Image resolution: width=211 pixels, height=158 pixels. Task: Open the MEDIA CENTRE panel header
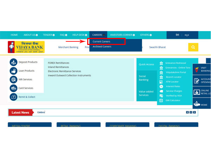(x=30, y=125)
